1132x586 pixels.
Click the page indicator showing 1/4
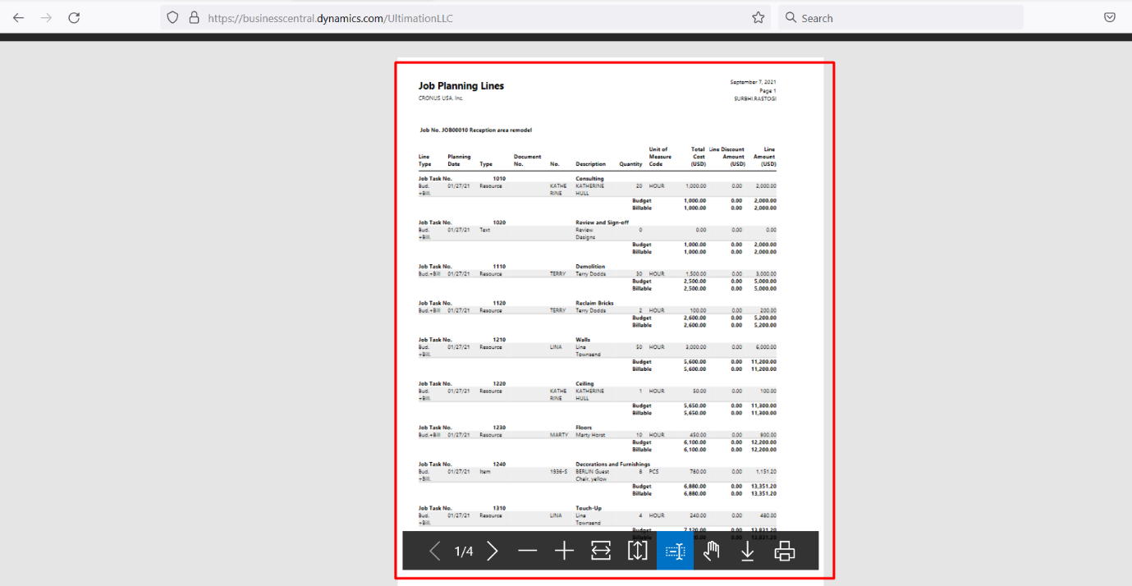pos(462,551)
